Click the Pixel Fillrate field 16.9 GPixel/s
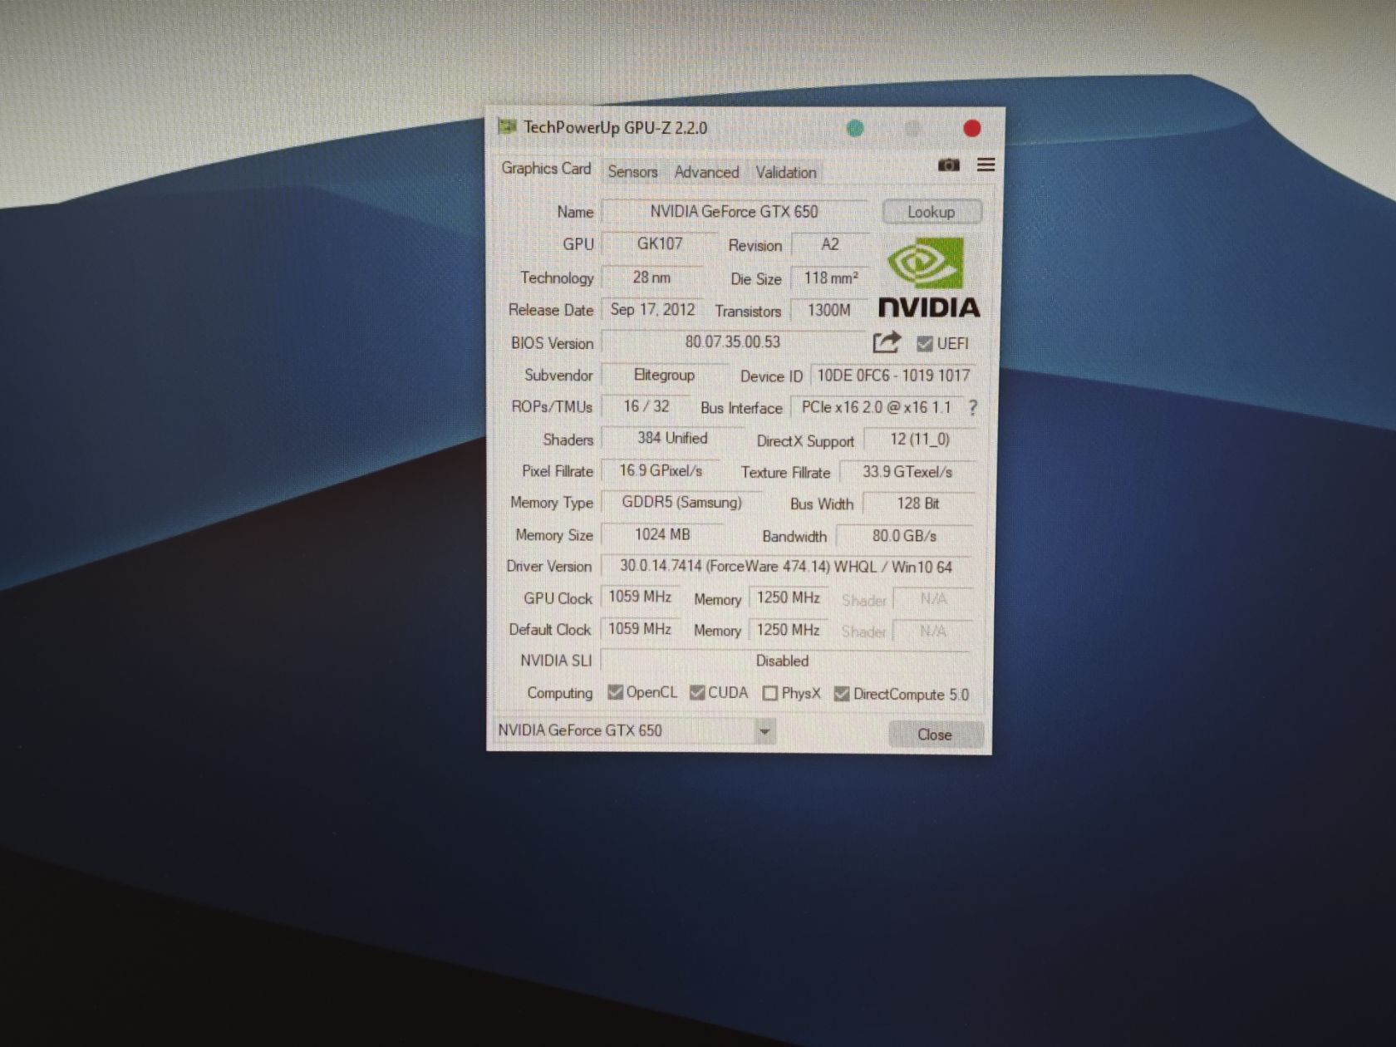The width and height of the screenshot is (1396, 1047). coord(661,471)
